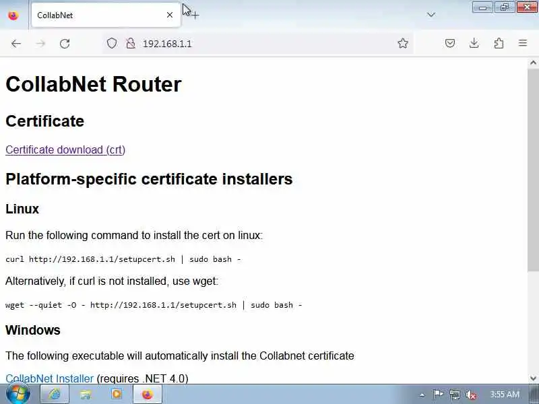Show hidden system tray icons

[422, 395]
